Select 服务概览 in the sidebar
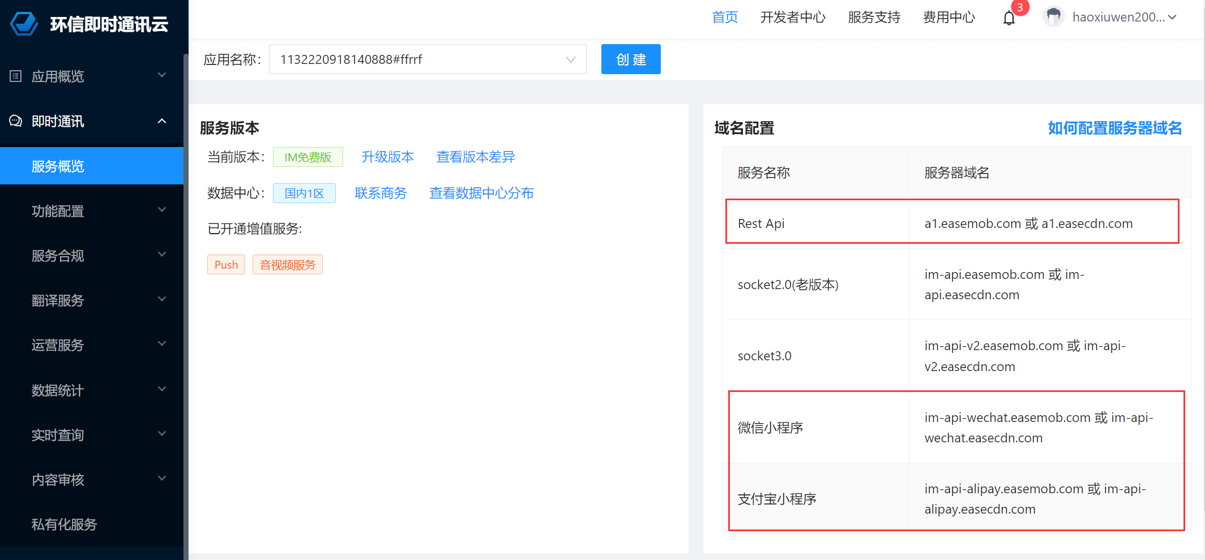Image resolution: width=1205 pixels, height=560 pixels. coord(92,166)
